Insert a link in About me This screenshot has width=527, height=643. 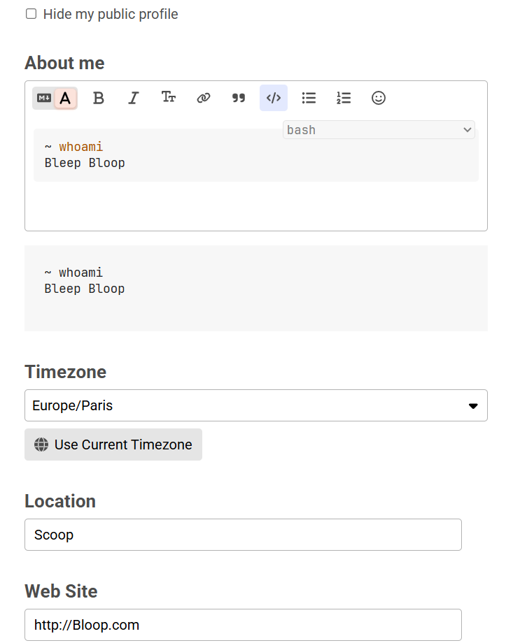204,99
